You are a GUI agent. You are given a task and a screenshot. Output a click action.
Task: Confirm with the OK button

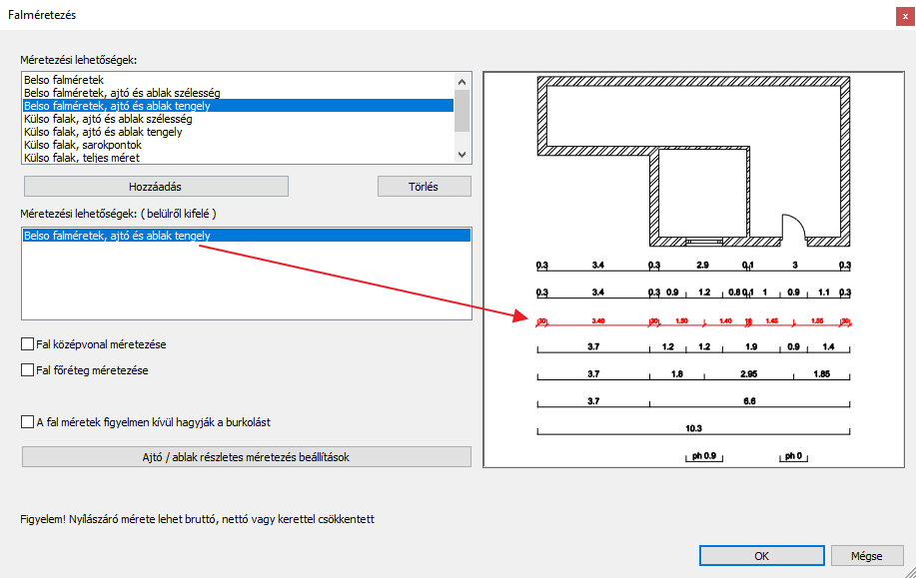pos(761,556)
